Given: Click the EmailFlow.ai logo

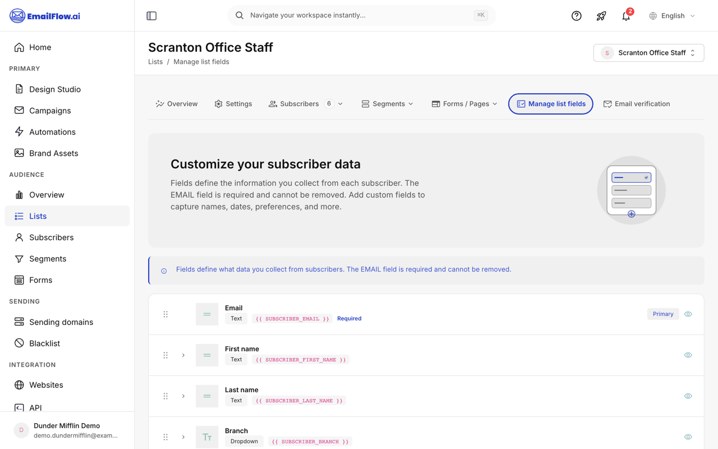Looking at the screenshot, I should point(45,16).
